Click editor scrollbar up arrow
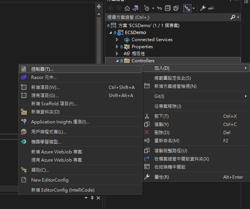This screenshot has height=209, width=250. coord(99,14)
